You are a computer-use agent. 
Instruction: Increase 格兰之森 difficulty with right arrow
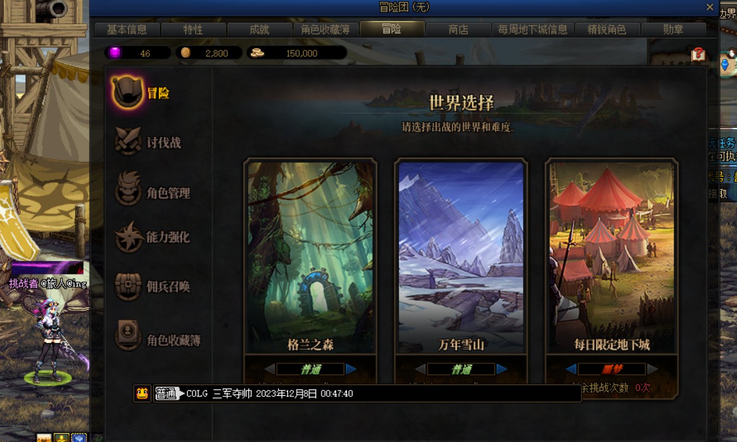(351, 369)
